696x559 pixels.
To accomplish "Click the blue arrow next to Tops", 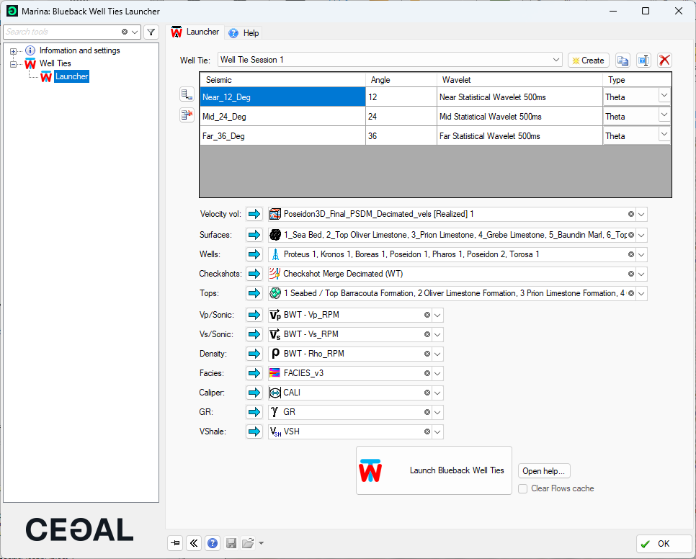I will 254,293.
